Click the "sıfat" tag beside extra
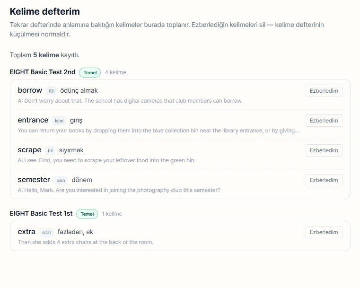Viewport: 360px width, 288px height. pyautogui.click(x=46, y=233)
